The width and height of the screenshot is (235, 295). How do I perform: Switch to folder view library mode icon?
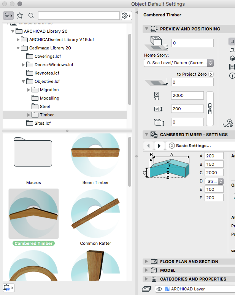8,16
